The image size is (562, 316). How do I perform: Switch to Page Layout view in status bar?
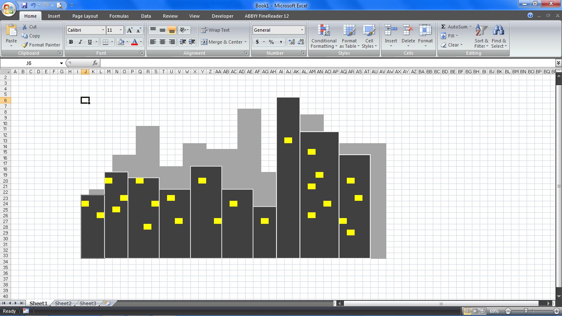(475, 311)
